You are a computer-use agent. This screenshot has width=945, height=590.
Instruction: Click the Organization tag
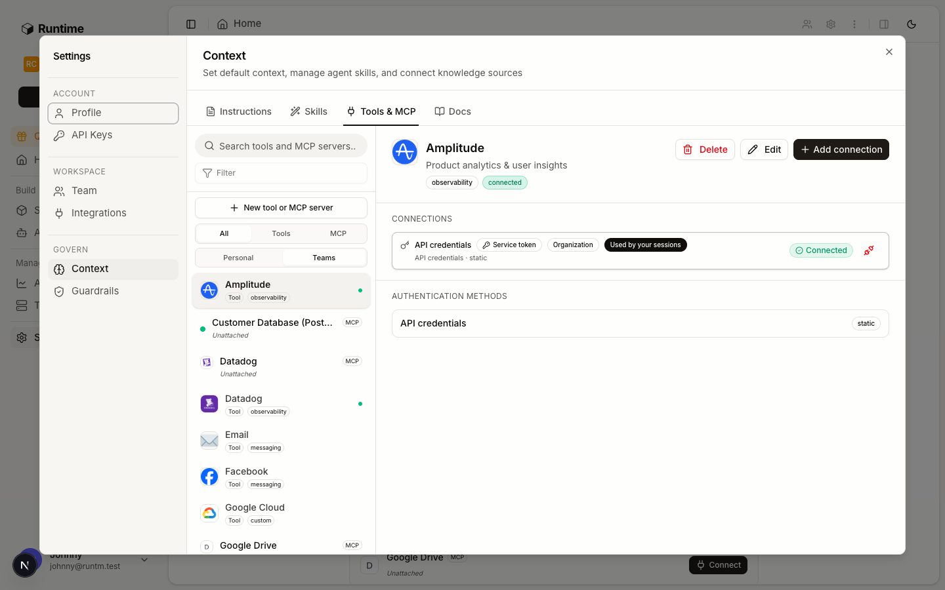[x=573, y=245]
